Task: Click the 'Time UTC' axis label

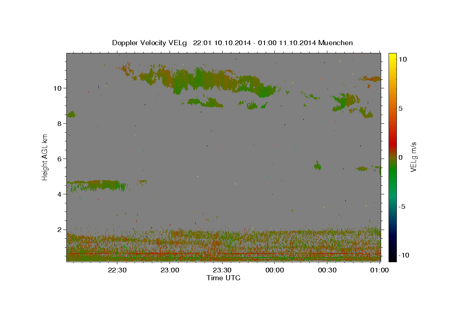Action: pos(223,278)
